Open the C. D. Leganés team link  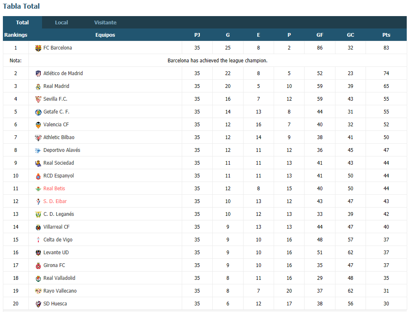coord(59,214)
